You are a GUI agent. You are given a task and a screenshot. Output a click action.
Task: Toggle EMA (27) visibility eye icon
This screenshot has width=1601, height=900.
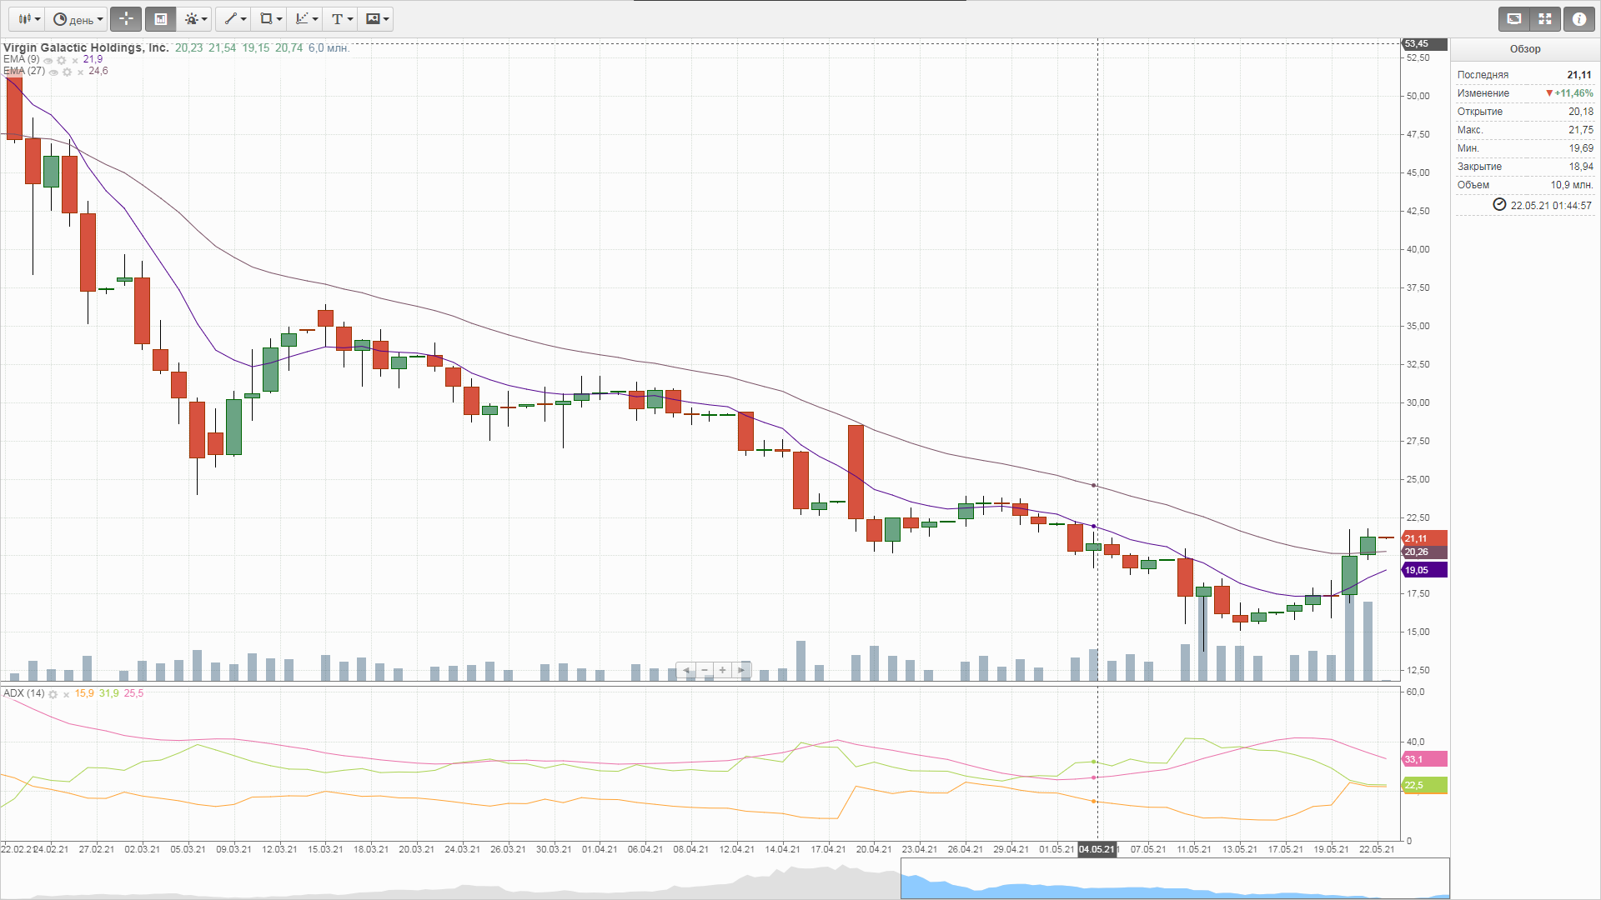click(53, 72)
